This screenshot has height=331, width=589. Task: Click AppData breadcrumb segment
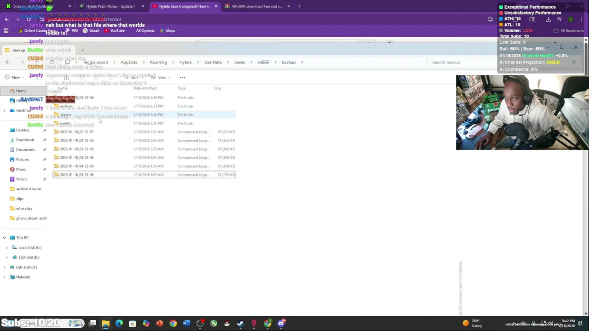pos(129,62)
